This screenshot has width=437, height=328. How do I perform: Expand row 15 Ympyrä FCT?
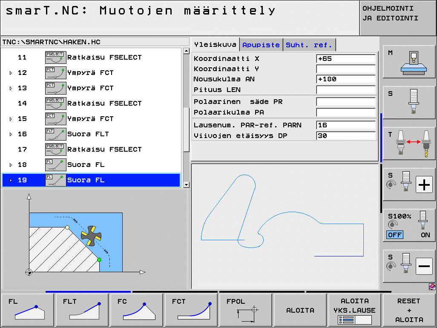coord(11,119)
